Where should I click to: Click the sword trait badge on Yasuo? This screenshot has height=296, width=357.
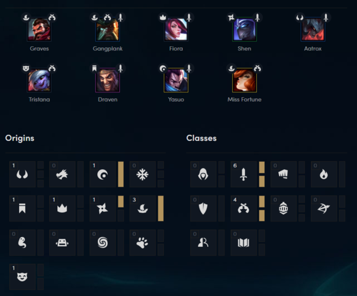coord(189,68)
